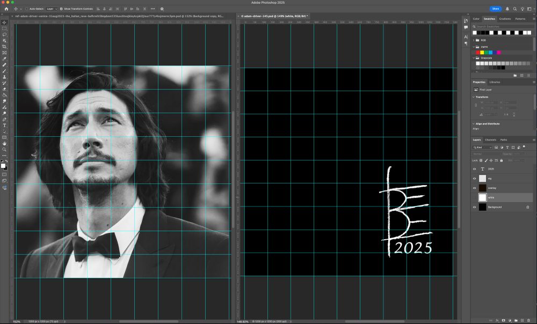Open the Auto-Select Layer dropdown

[x=52, y=9]
